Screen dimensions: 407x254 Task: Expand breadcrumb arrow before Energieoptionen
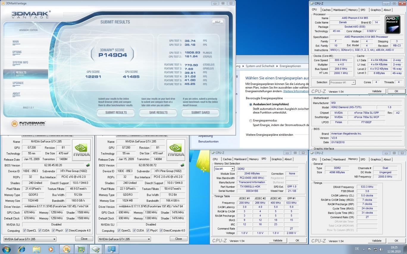click(x=277, y=66)
